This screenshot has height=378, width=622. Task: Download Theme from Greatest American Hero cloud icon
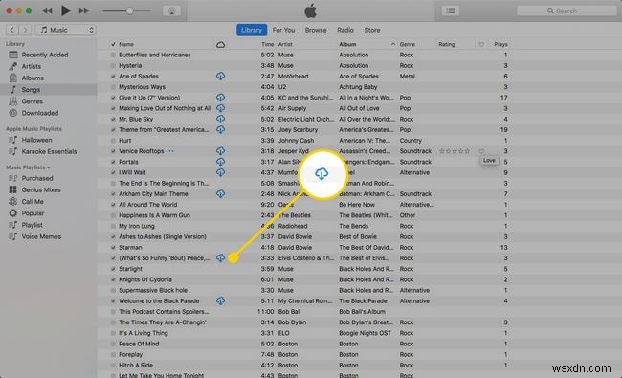coord(220,129)
